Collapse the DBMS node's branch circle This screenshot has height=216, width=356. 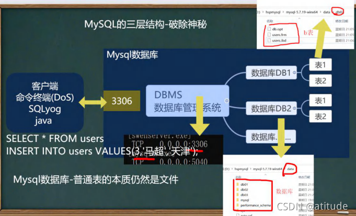[226, 101]
